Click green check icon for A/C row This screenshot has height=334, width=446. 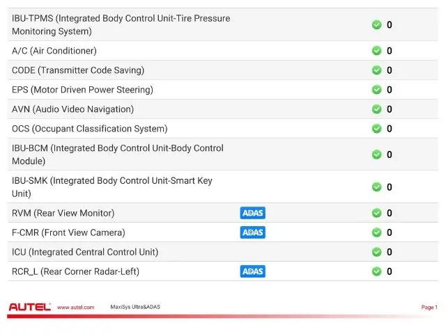click(376, 51)
